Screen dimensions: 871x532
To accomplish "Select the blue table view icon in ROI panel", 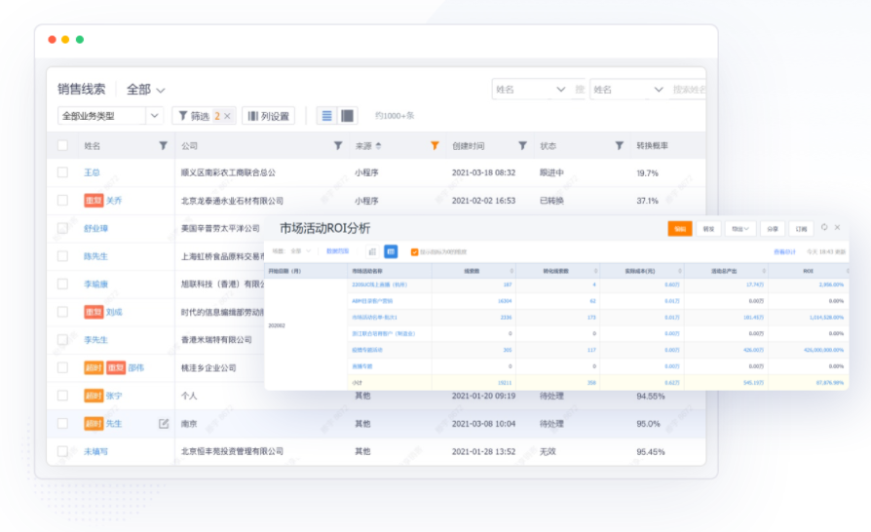I will tap(391, 251).
